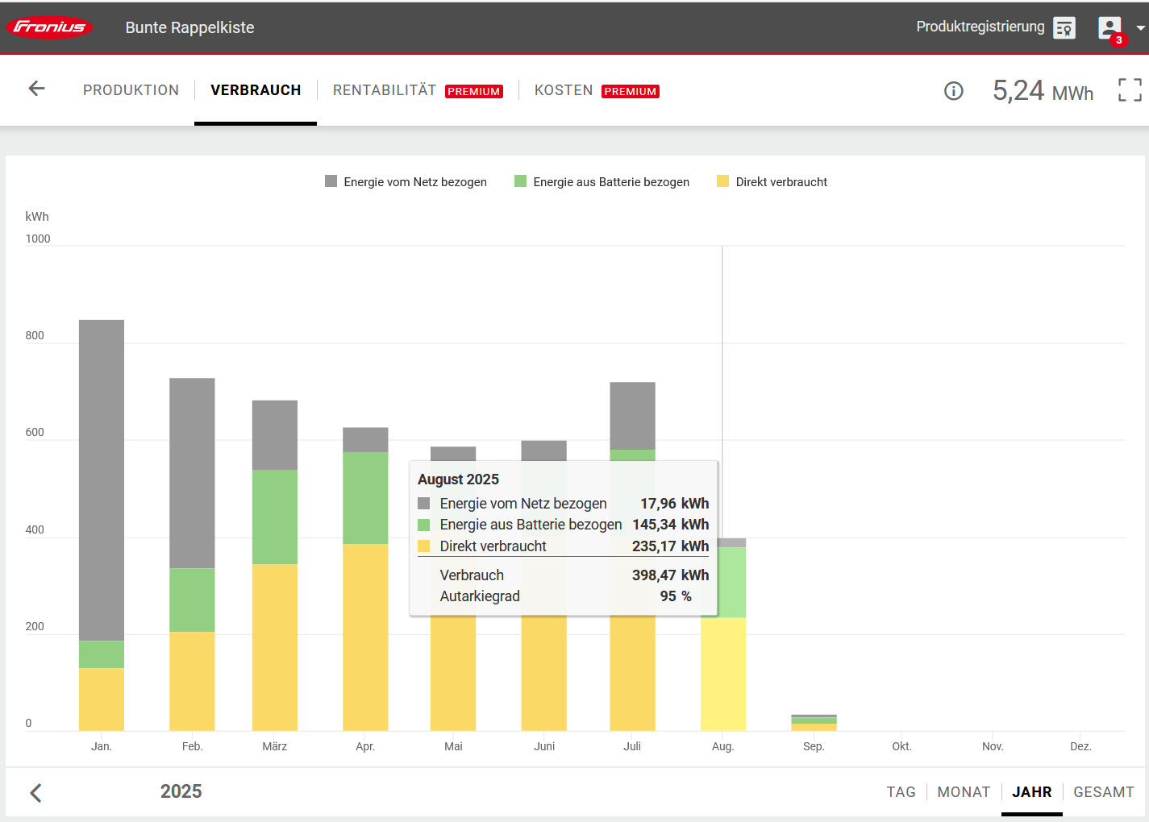Select the MONAT time range
Viewport: 1149px width, 822px height.
coord(964,792)
